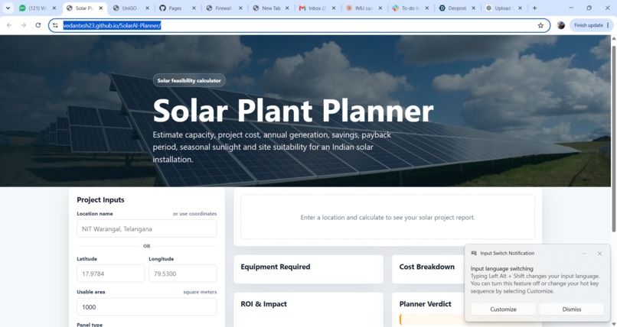Click the 'square meters' unit label
This screenshot has height=327, width=617.
pyautogui.click(x=200, y=292)
